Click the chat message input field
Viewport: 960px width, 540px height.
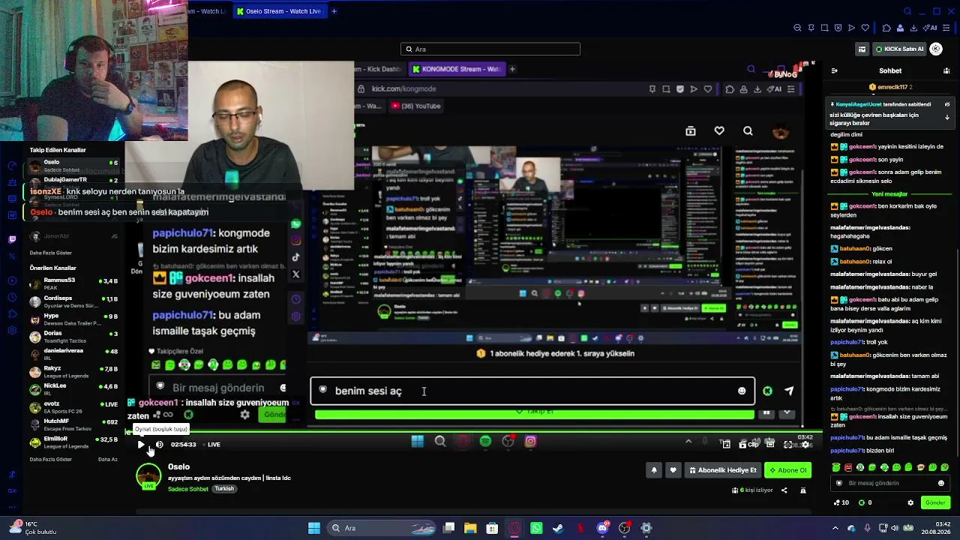pyautogui.click(x=890, y=483)
